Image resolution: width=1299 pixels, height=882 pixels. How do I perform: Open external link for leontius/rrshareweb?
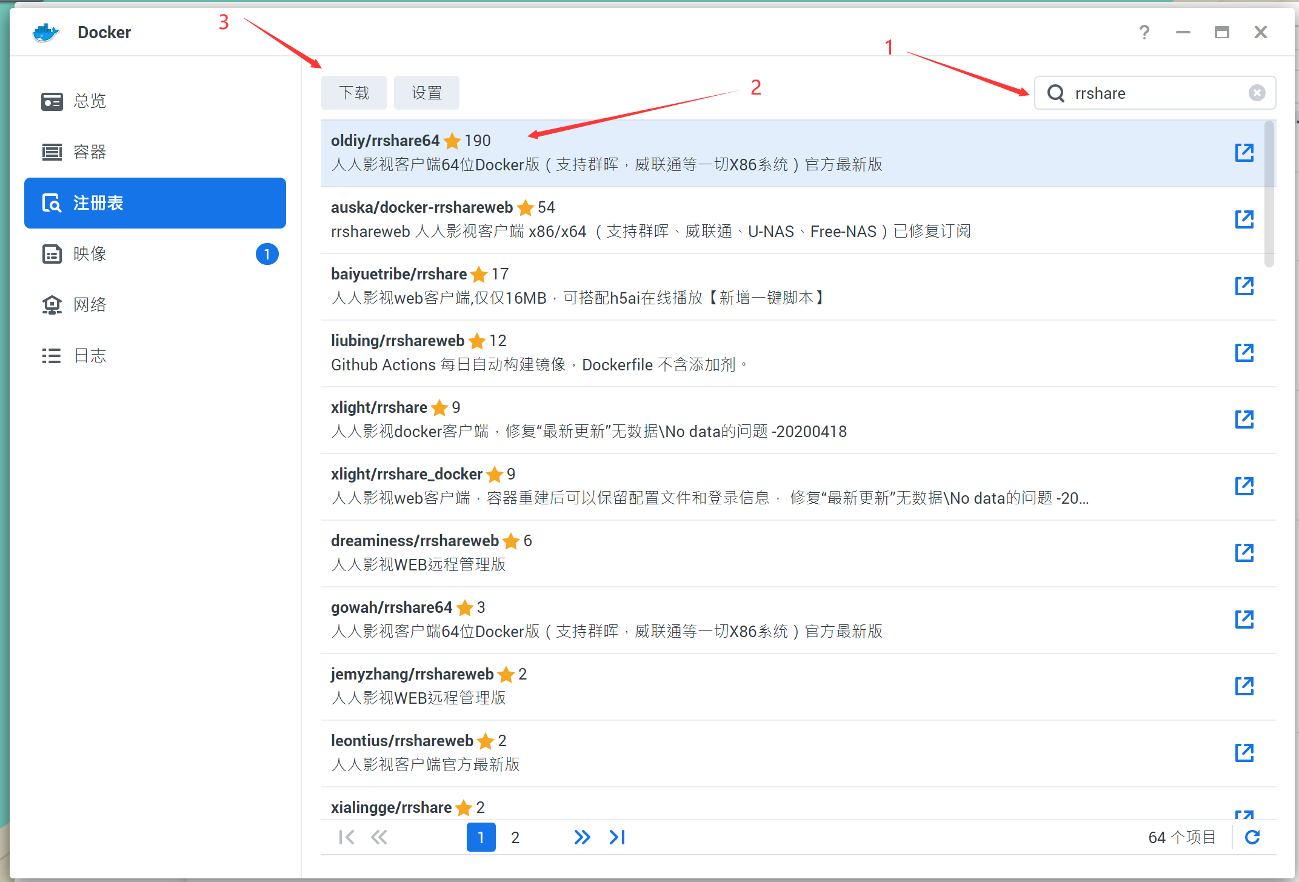[1244, 753]
